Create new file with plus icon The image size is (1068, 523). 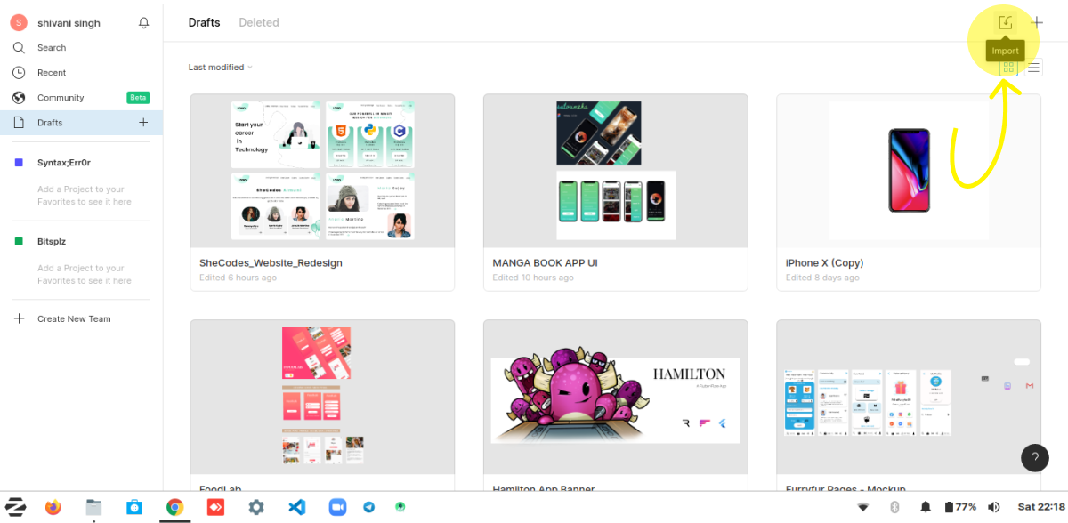click(x=1037, y=22)
